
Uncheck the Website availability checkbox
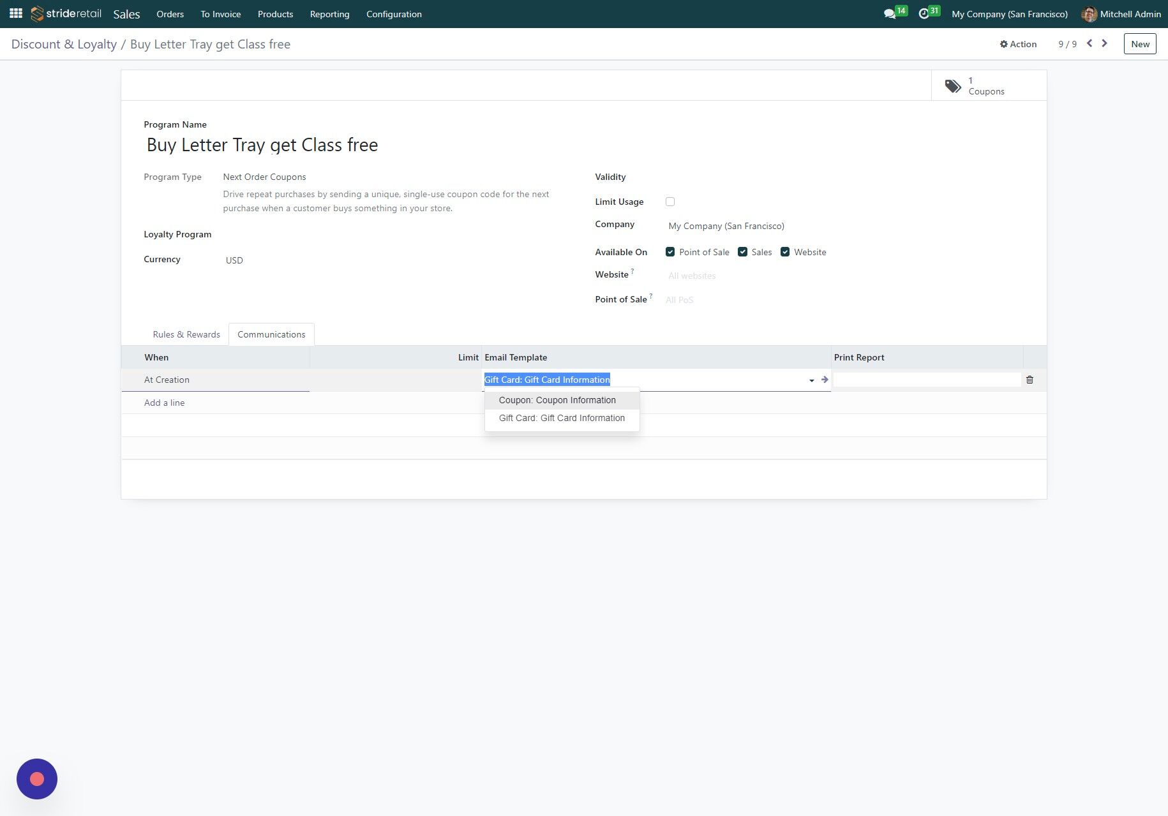(785, 252)
